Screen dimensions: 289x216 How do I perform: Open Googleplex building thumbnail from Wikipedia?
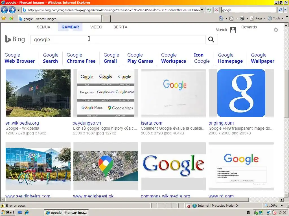(x=38, y=93)
